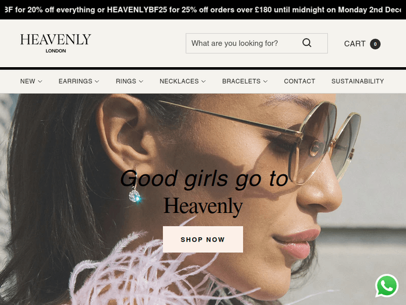Click the SHOP NOW button
This screenshot has width=406, height=305.
pos(203,239)
